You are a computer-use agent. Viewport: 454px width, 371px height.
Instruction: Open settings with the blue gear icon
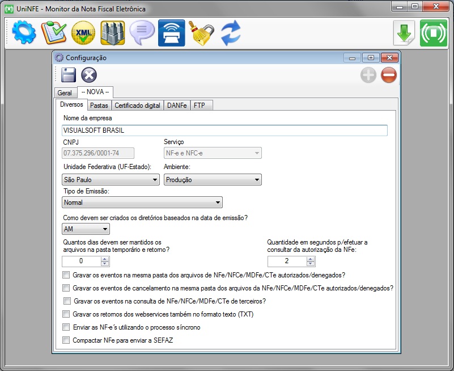[x=24, y=32]
